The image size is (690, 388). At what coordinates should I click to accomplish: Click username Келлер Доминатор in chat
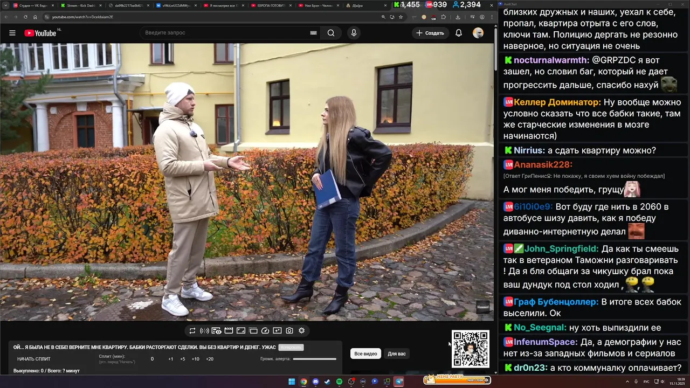coord(557,102)
